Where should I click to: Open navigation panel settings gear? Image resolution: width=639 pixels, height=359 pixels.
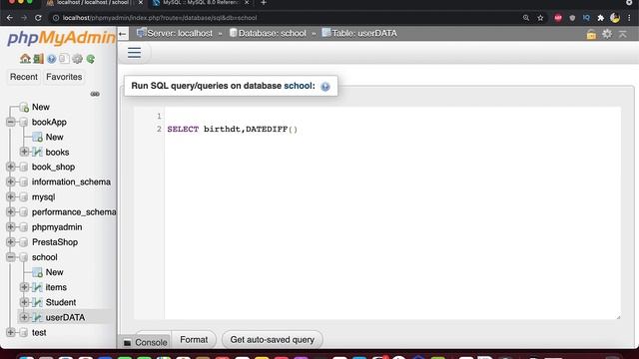(x=77, y=59)
